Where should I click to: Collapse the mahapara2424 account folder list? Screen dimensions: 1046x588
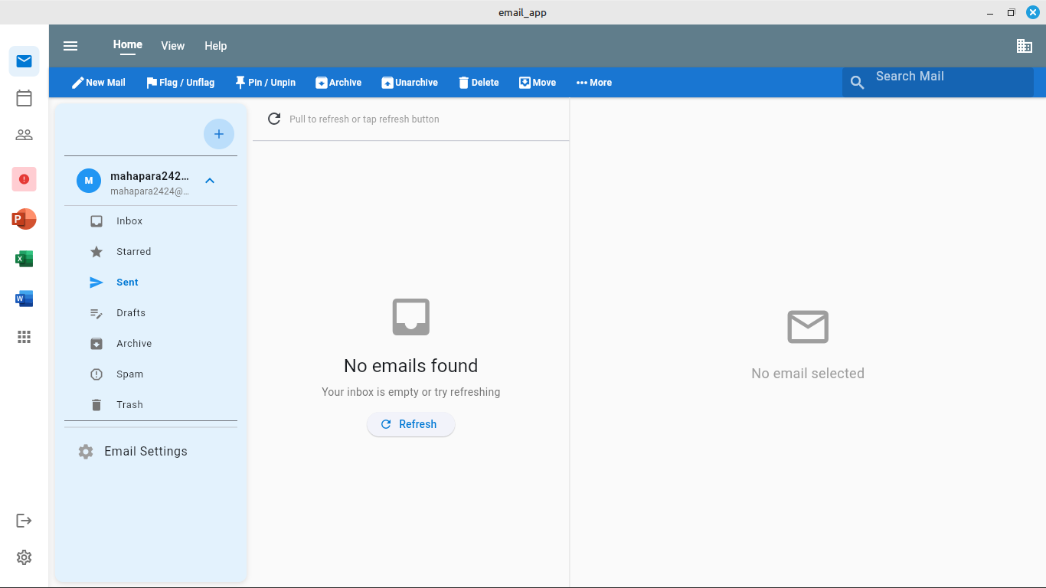pyautogui.click(x=210, y=181)
